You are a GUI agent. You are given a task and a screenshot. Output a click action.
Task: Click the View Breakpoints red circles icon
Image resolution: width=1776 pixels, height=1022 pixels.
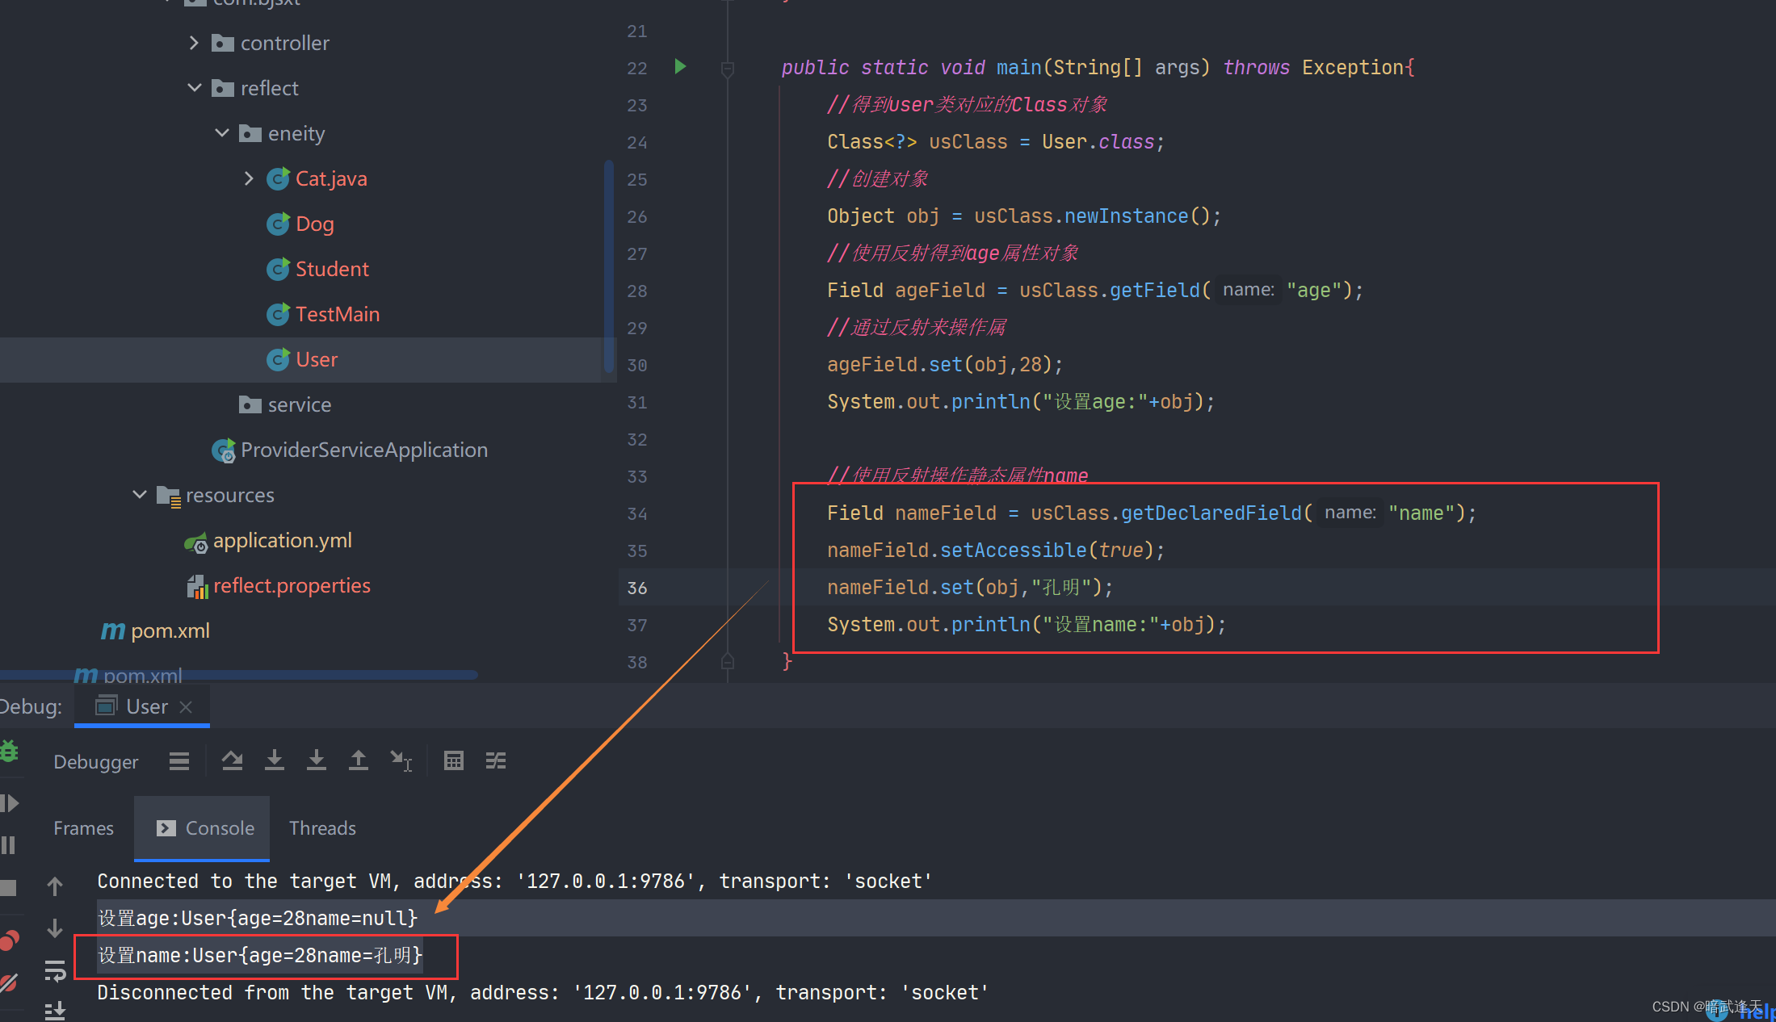9,940
